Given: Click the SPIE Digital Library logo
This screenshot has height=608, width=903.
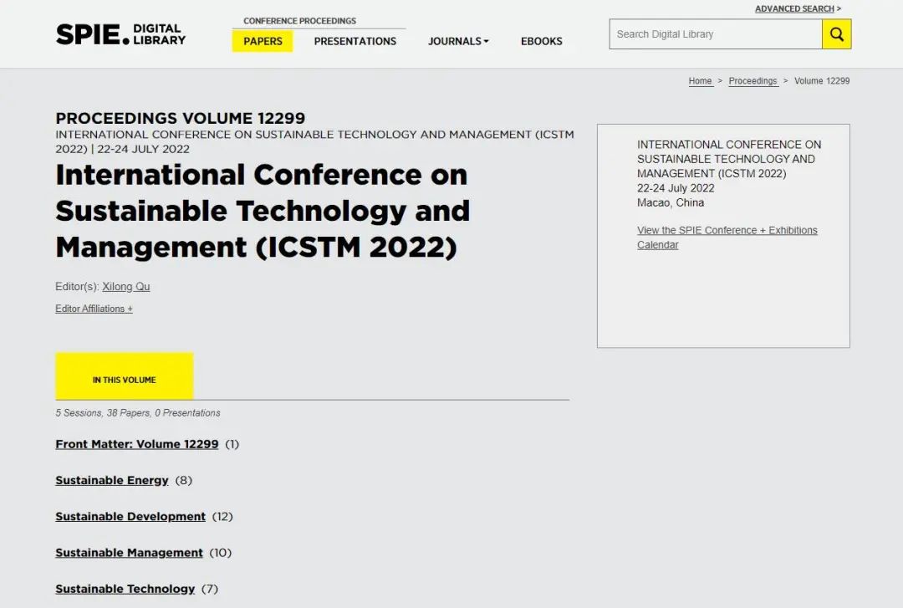Looking at the screenshot, I should coord(121,34).
